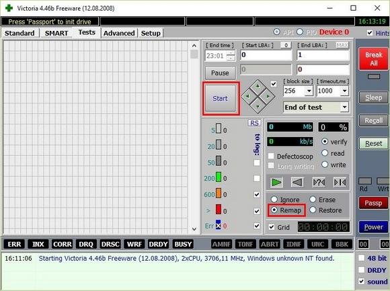Image resolution: width=390 pixels, height=291 pixels.
Task: Click the dark gray 50 ms block indicator
Action: coord(219,161)
